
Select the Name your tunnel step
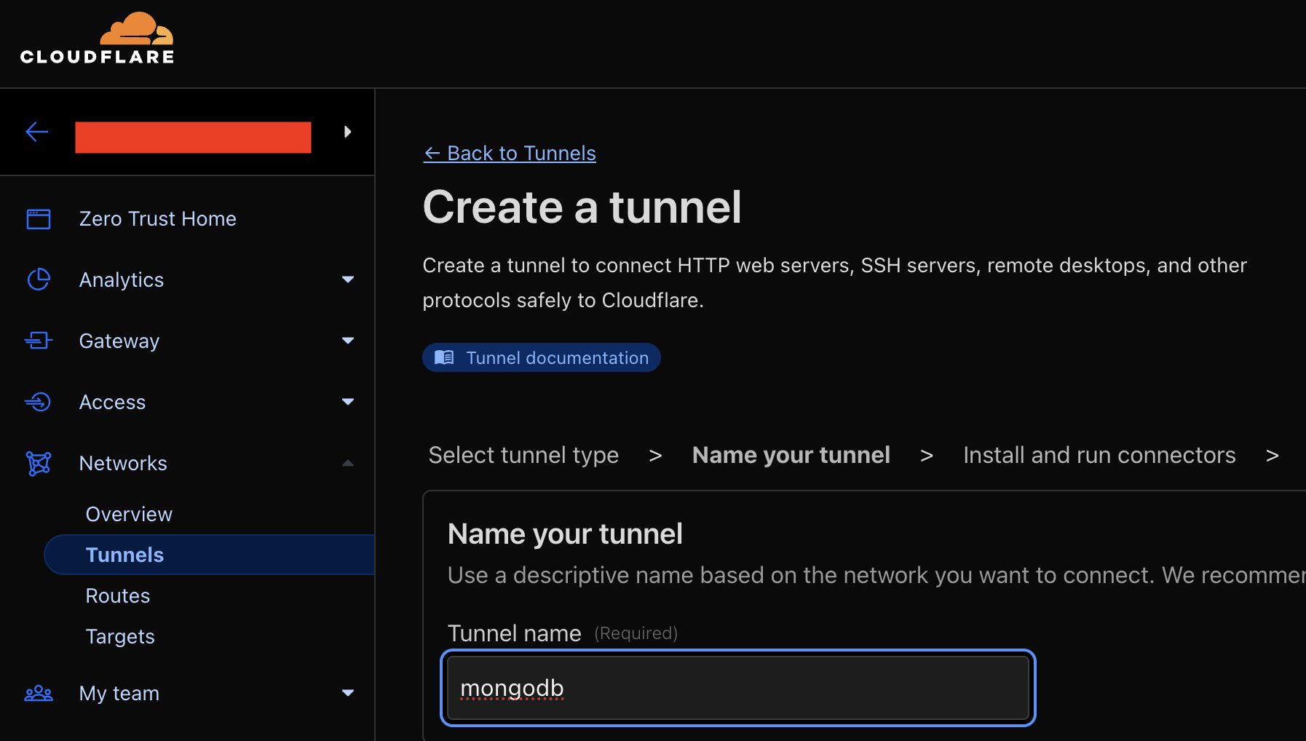pos(791,455)
